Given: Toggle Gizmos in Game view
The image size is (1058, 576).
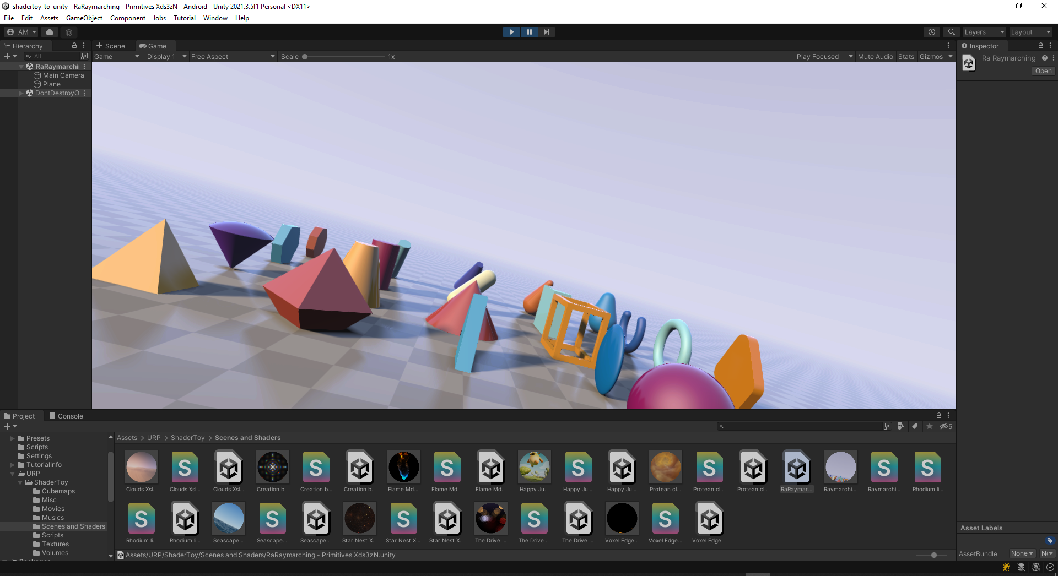Looking at the screenshot, I should pyautogui.click(x=931, y=57).
